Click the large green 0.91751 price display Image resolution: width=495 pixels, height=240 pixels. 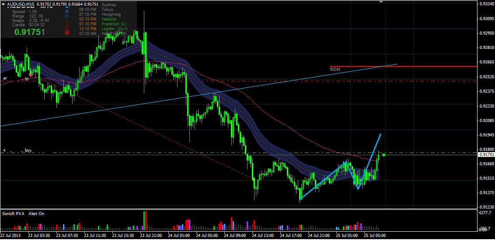pos(29,32)
